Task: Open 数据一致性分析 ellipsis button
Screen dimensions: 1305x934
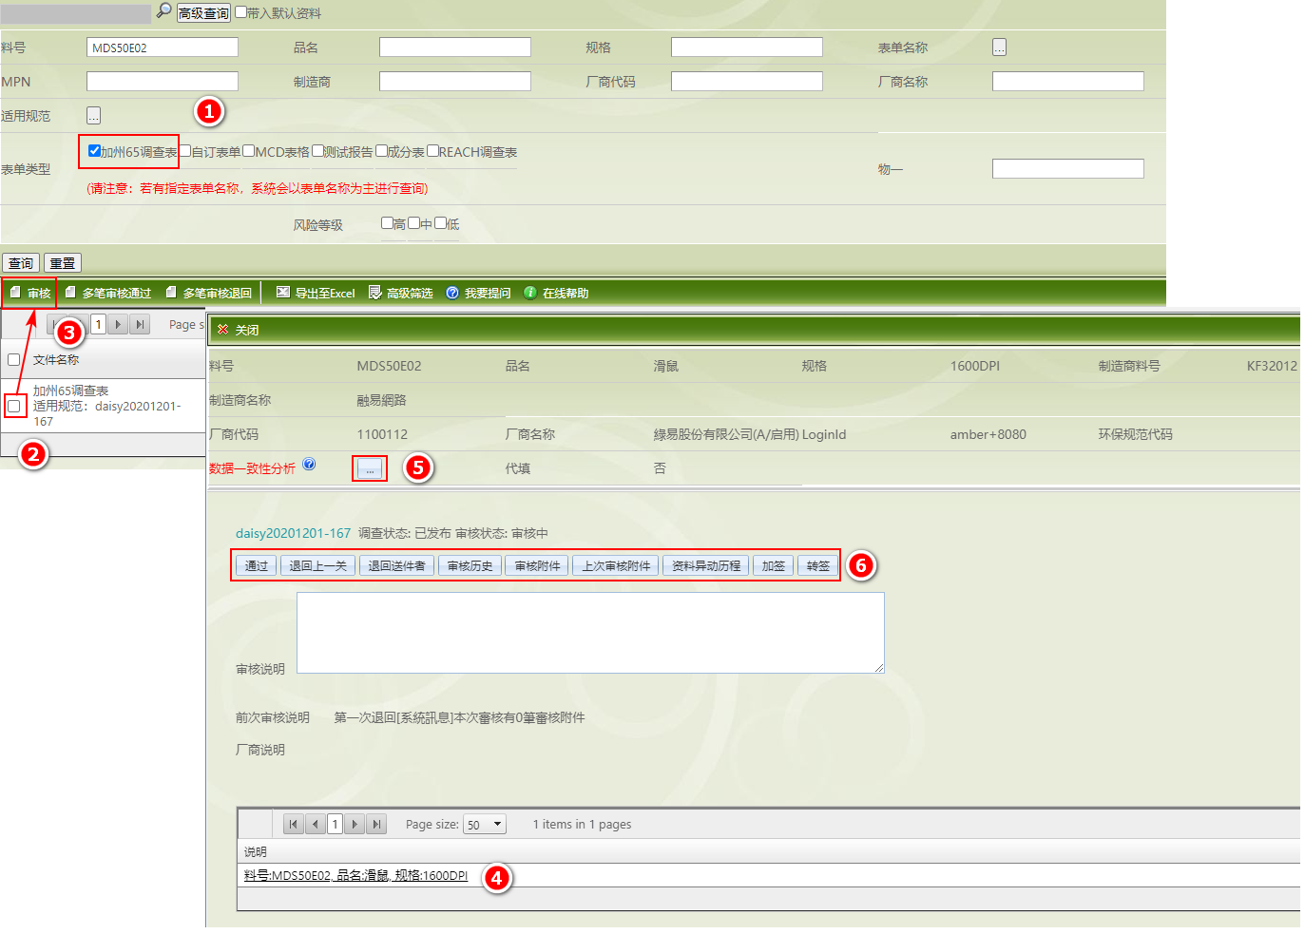Action: point(370,468)
